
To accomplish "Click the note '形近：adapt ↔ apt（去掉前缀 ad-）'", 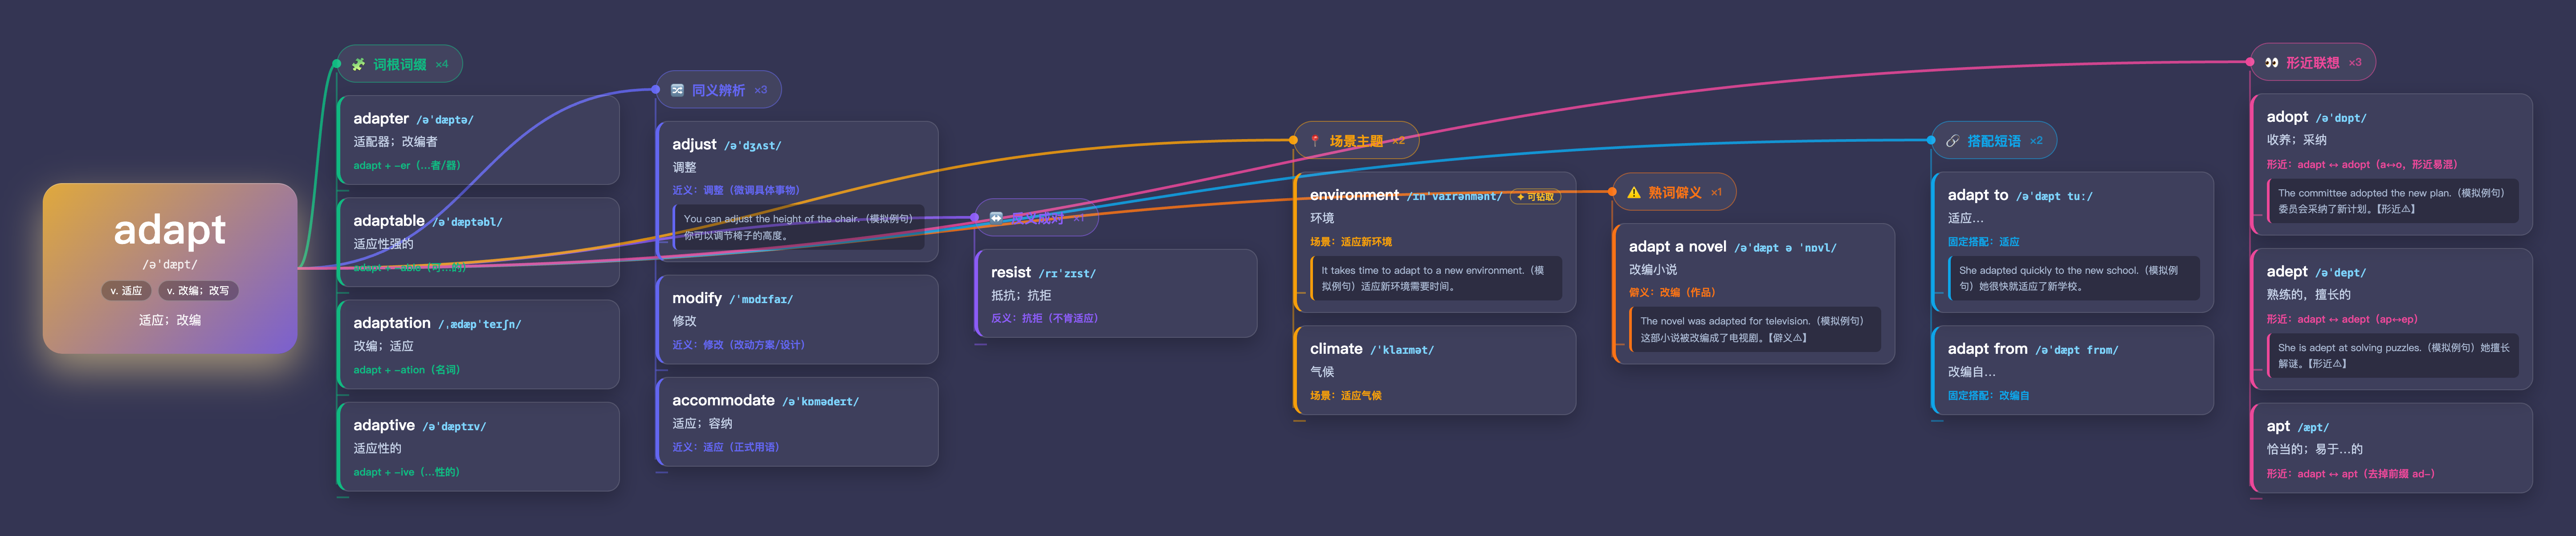I will 2351,474.
